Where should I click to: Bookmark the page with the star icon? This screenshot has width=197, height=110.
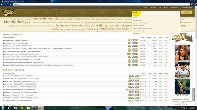(189, 4)
